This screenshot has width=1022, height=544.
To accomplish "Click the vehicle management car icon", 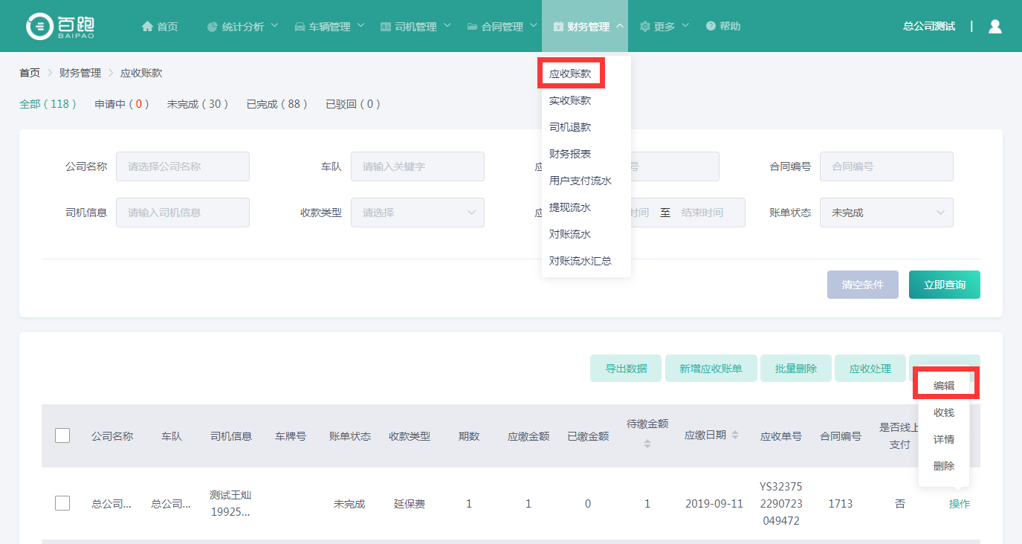I will [x=300, y=27].
